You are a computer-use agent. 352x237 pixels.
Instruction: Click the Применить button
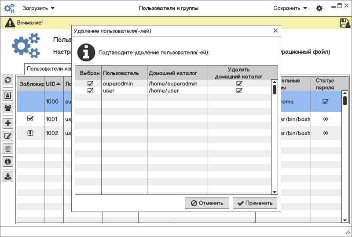[255, 203]
